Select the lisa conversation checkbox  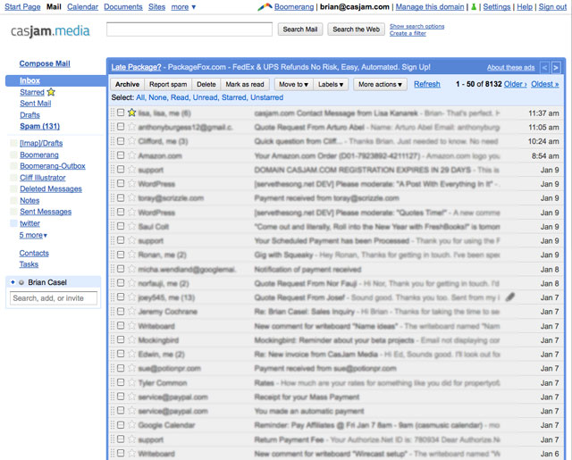[121, 113]
